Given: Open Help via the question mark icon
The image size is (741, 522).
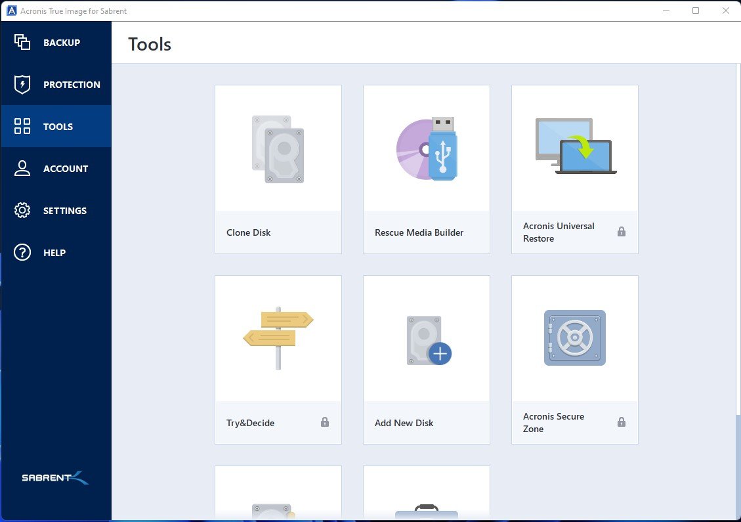Looking at the screenshot, I should coord(22,252).
